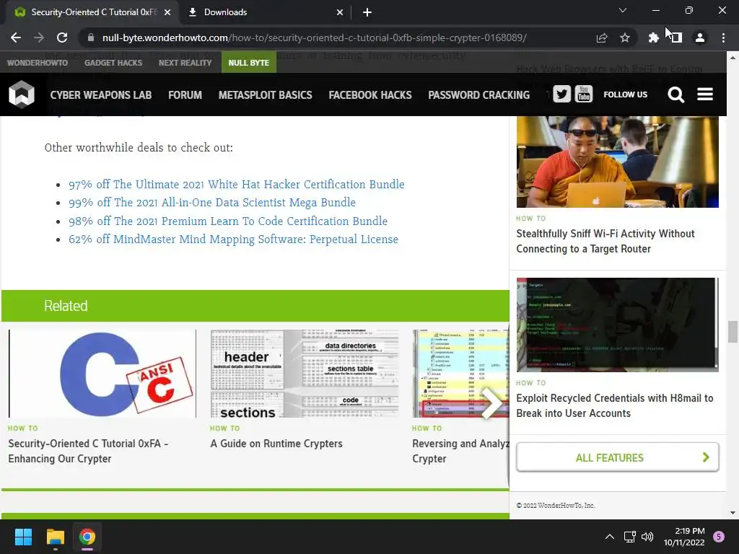The width and height of the screenshot is (739, 554).
Task: Show hidden system tray icons
Action: pos(609,537)
